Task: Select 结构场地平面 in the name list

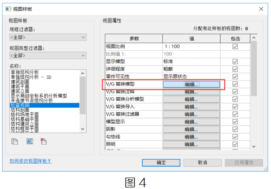Action: (x=45, y=115)
